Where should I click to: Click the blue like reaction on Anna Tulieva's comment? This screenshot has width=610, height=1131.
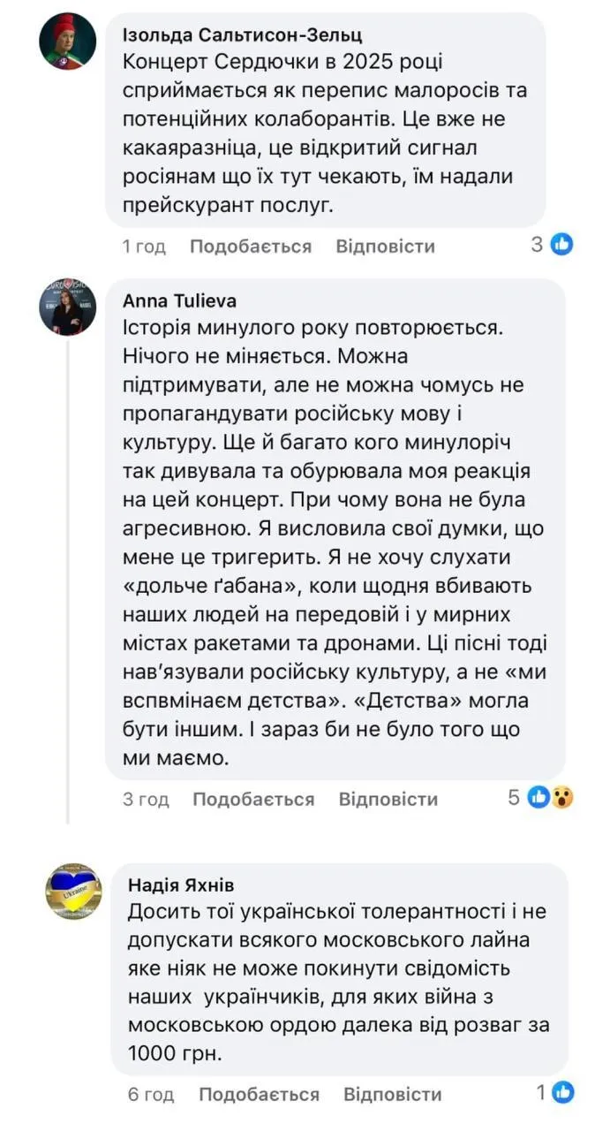pos(538,798)
